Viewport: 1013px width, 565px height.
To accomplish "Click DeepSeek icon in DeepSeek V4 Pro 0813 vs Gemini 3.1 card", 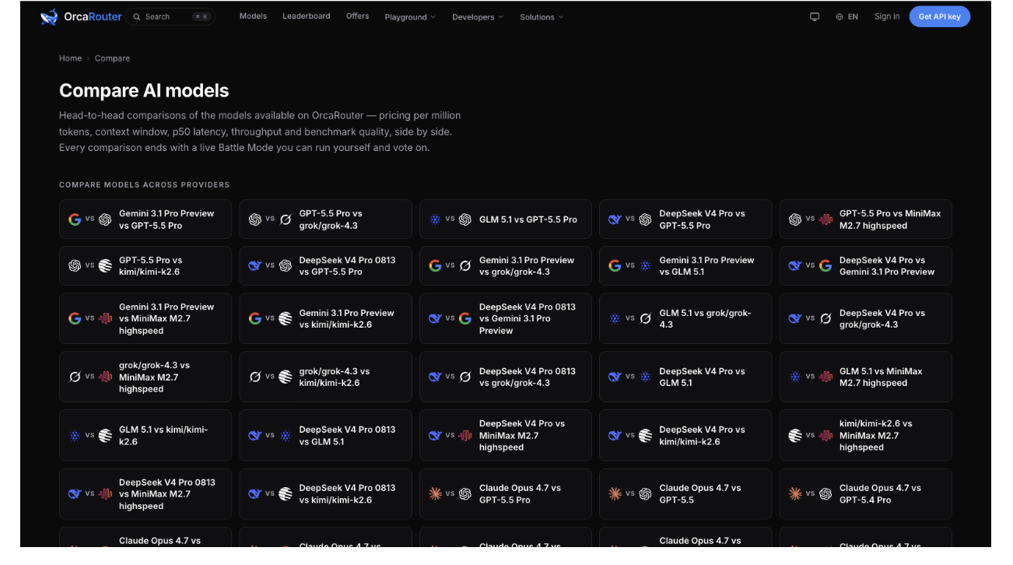I will pyautogui.click(x=435, y=318).
